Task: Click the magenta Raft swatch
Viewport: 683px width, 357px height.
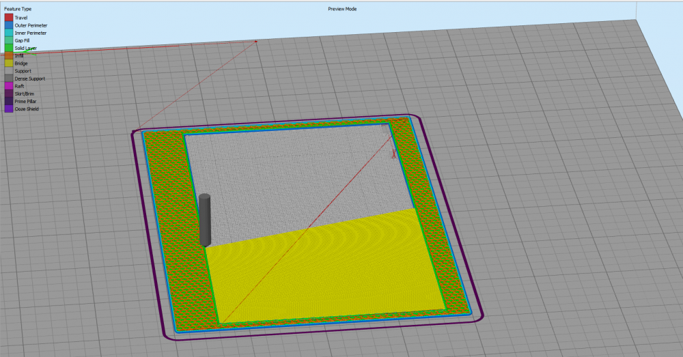Action: point(9,86)
